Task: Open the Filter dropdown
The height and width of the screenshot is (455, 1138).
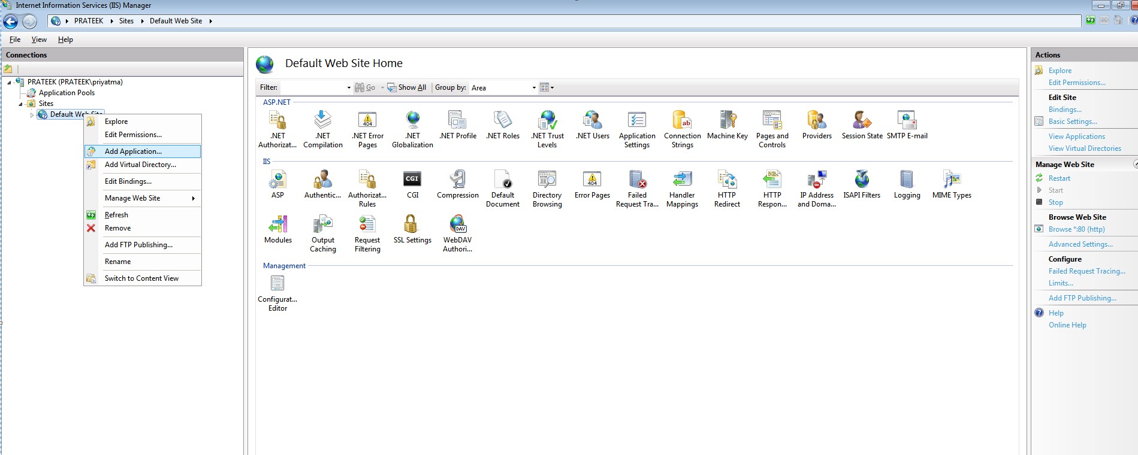Action: pos(349,88)
